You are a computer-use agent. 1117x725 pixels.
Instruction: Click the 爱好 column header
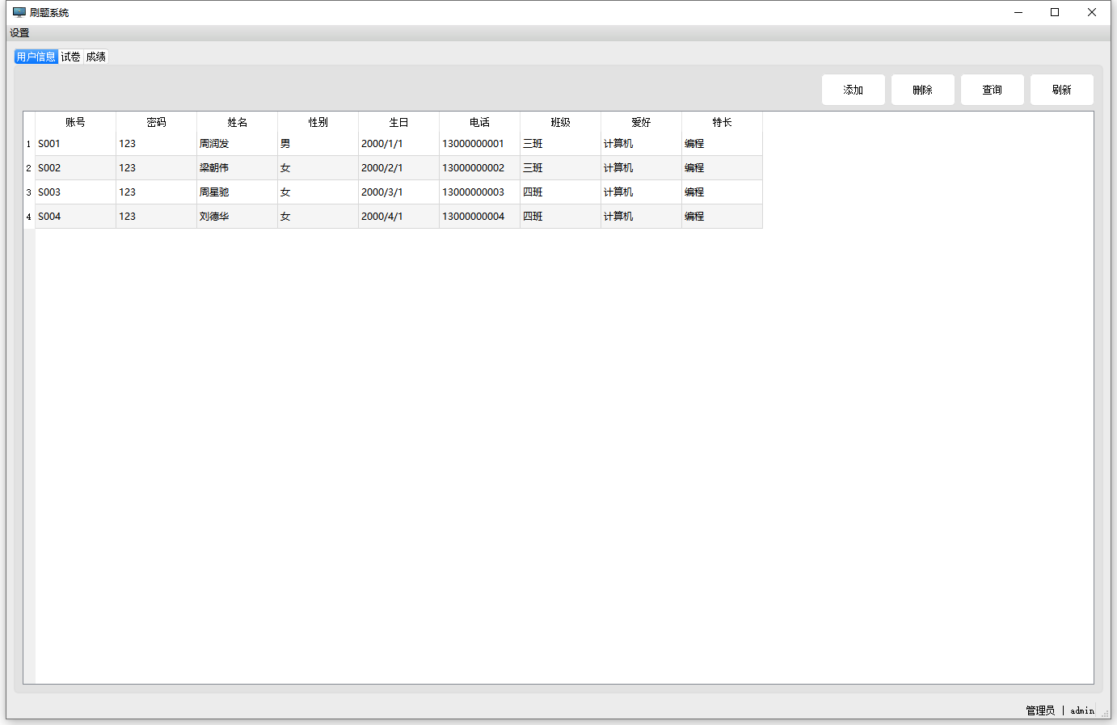coord(641,122)
